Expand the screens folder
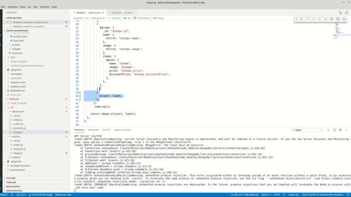 click(x=16, y=45)
